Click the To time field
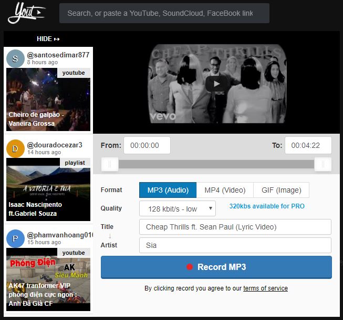This screenshot has height=320, width=343. 308,145
